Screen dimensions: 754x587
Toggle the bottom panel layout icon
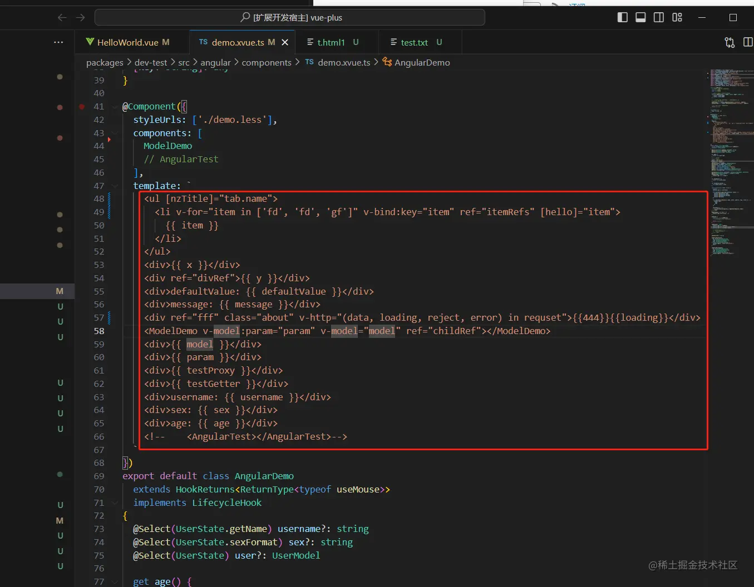click(640, 18)
